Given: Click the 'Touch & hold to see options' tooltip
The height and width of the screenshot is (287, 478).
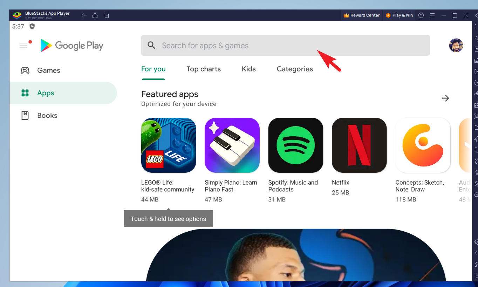Looking at the screenshot, I should pos(169,219).
